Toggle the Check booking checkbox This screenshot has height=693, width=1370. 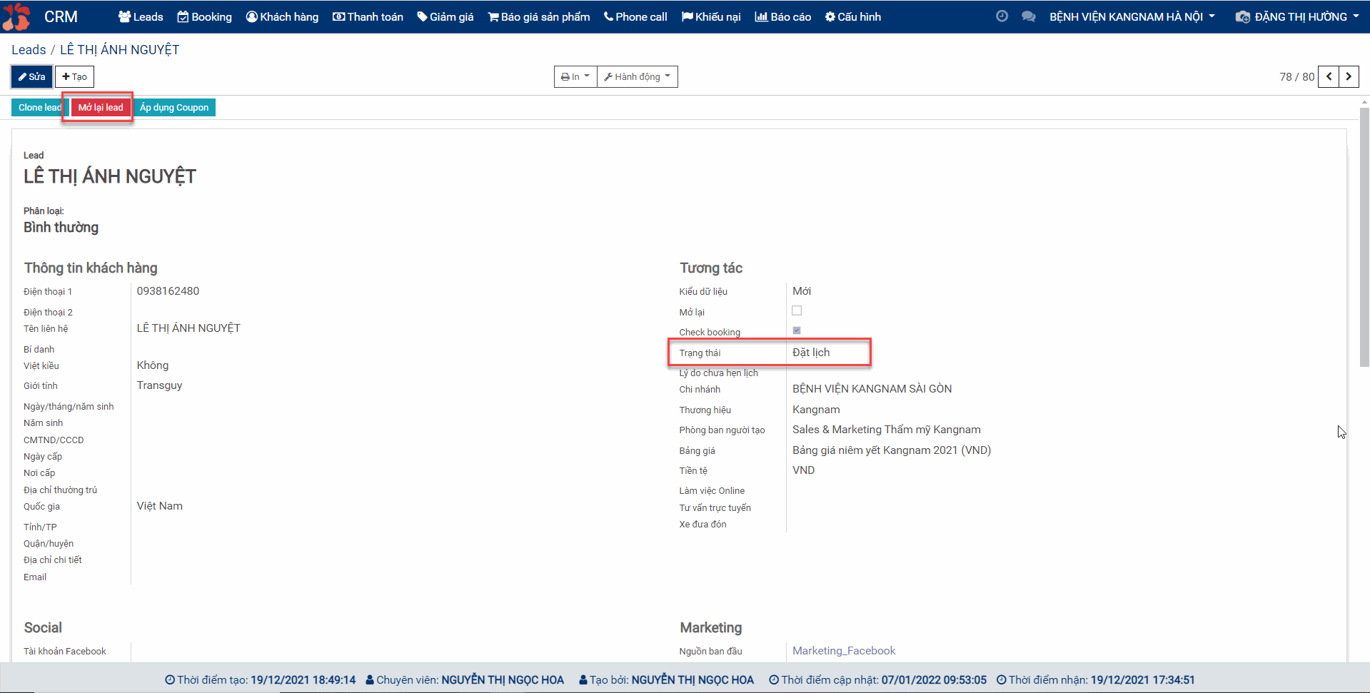797,330
